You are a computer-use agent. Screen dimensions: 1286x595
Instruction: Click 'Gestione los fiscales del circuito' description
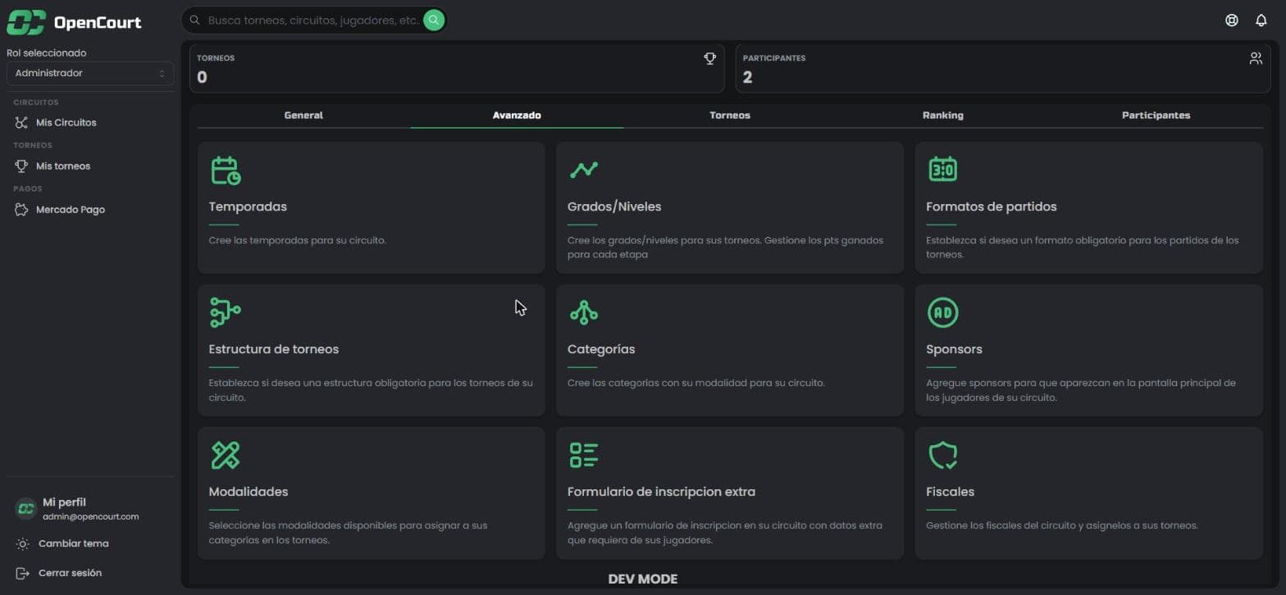point(1062,525)
